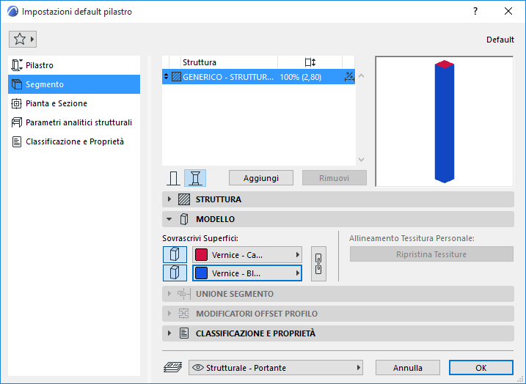Click the Annulla button

(x=408, y=368)
